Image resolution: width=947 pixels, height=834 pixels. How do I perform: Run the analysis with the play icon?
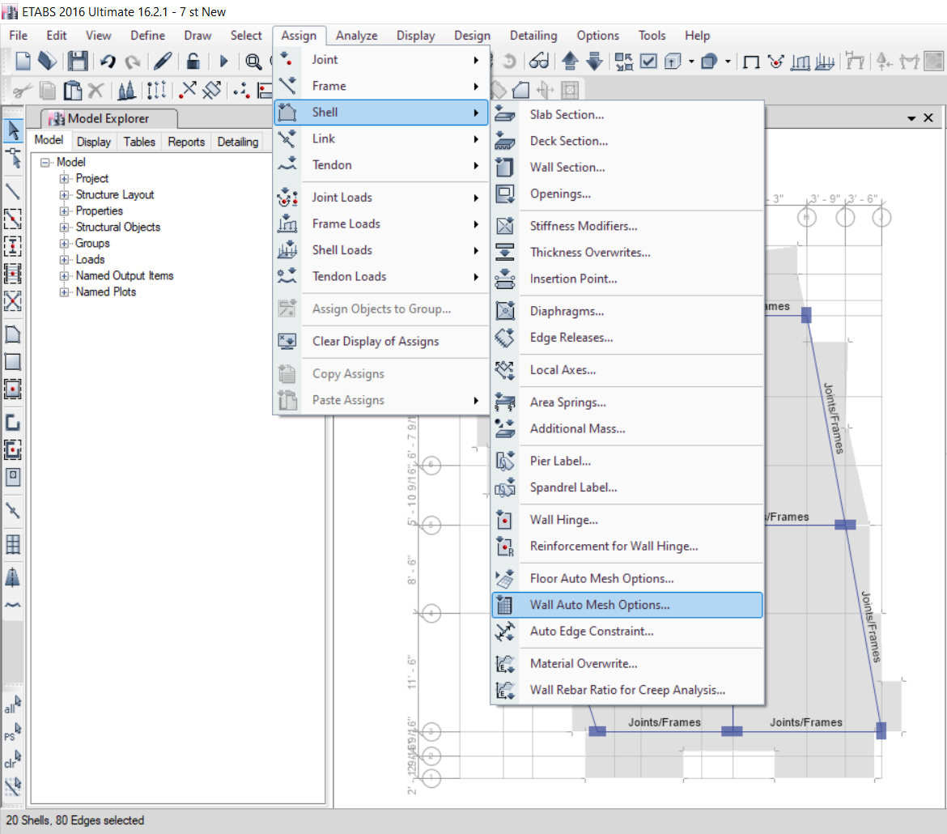coord(224,61)
